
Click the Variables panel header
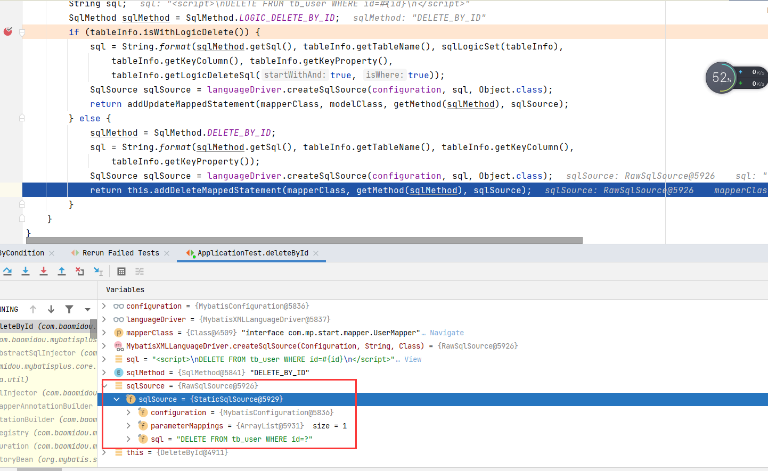click(x=125, y=290)
